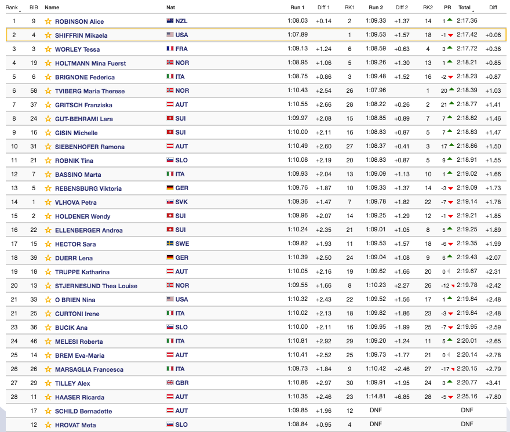
Task: Click the Slovak flag in VLHOVA Petra's row
Action: coord(170,202)
